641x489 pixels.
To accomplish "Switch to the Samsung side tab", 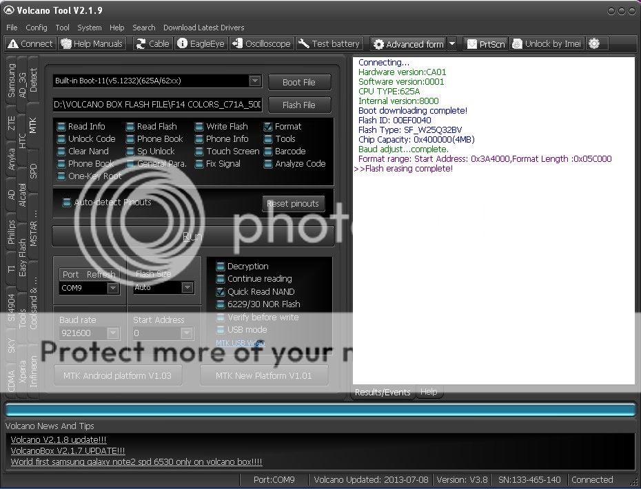I will tap(11, 81).
